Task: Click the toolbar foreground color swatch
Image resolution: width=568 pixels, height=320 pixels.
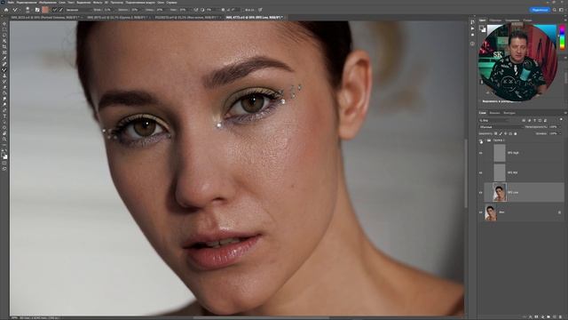Action: coord(4,155)
